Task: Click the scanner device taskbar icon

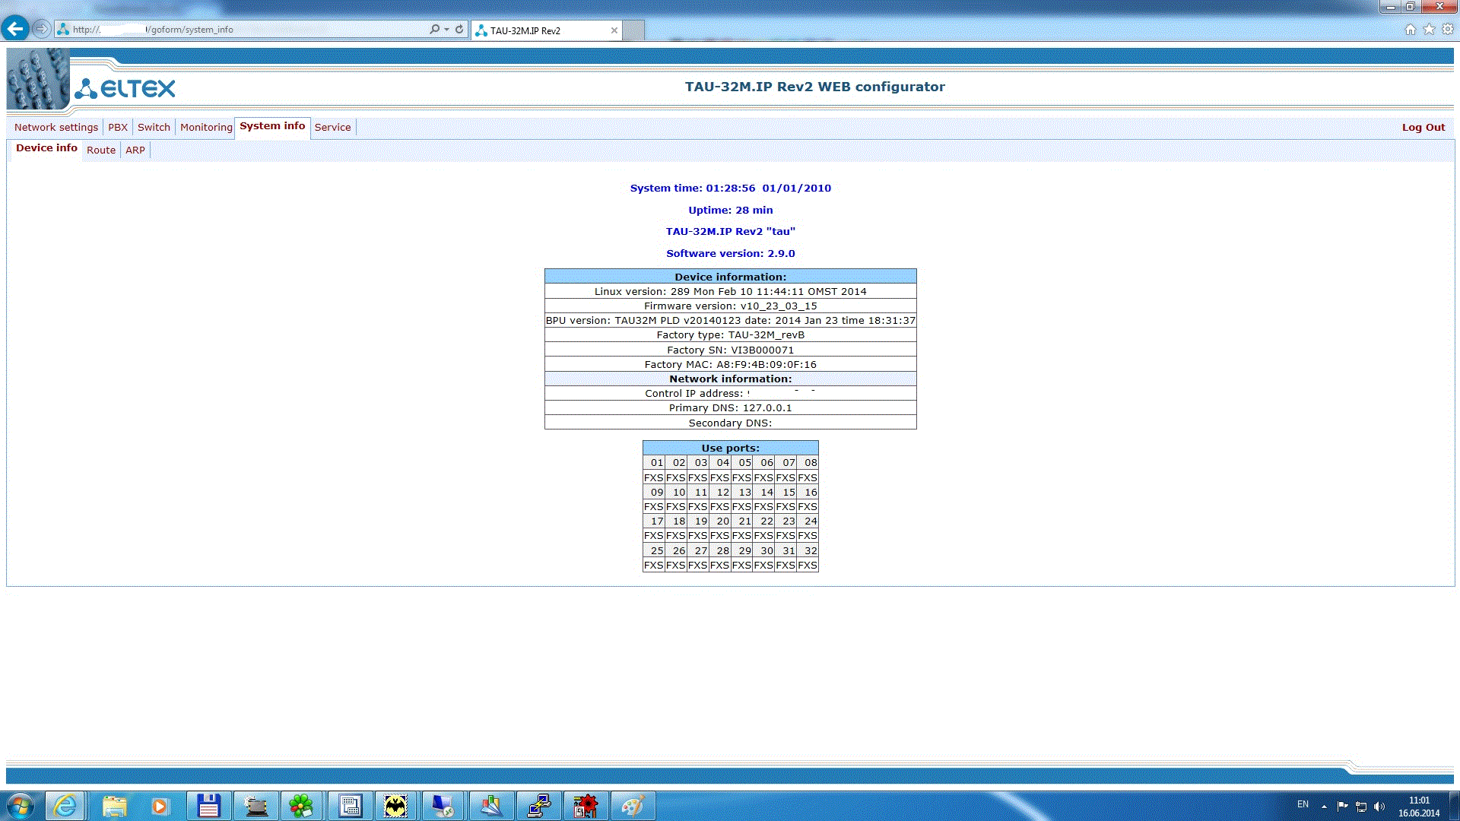Action: click(x=255, y=806)
